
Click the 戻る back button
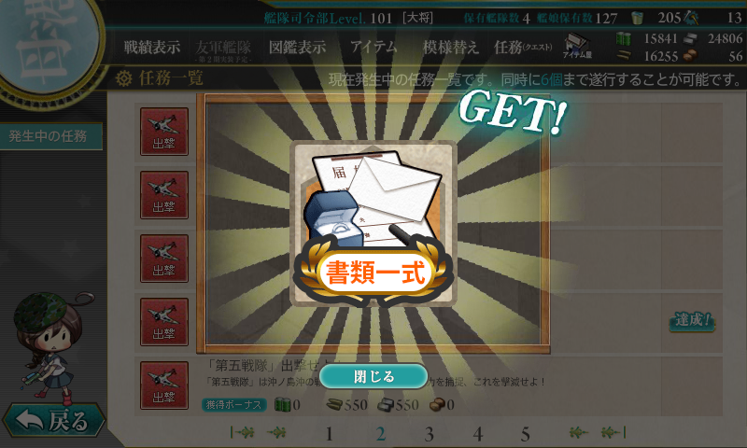[x=53, y=421]
